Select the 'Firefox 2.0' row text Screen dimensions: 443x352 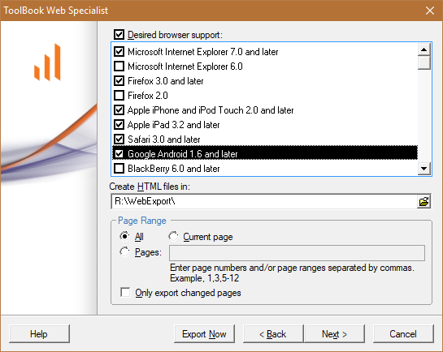click(148, 96)
